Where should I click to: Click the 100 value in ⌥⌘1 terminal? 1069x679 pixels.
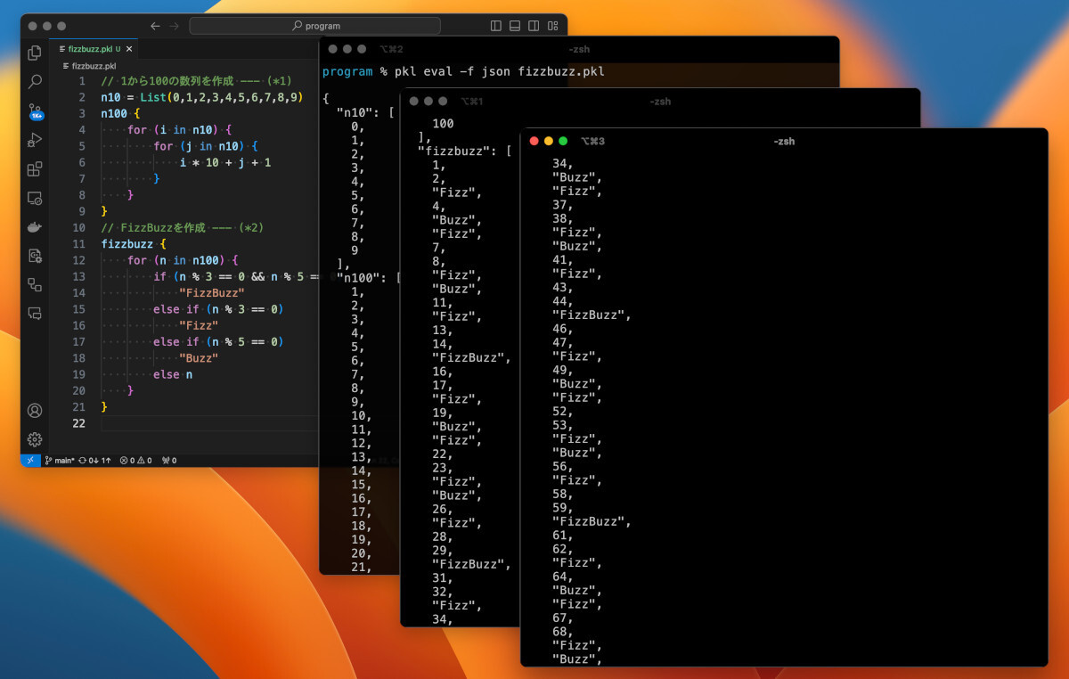click(443, 123)
